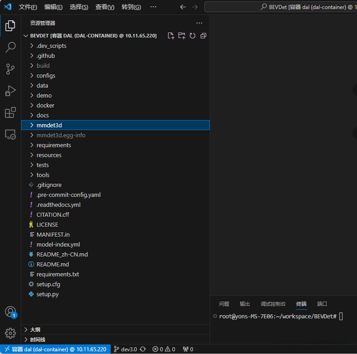Click the VS Code logo icon
The width and height of the screenshot is (357, 354).
pyautogui.click(x=8, y=7)
